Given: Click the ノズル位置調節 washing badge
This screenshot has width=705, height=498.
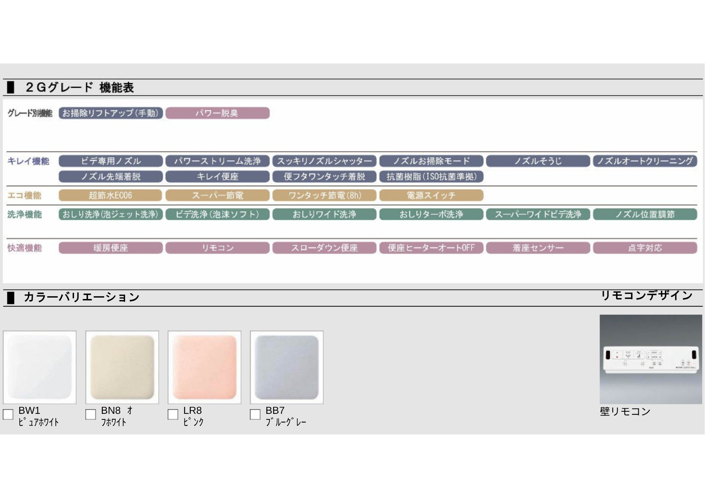Looking at the screenshot, I should click(x=645, y=214).
